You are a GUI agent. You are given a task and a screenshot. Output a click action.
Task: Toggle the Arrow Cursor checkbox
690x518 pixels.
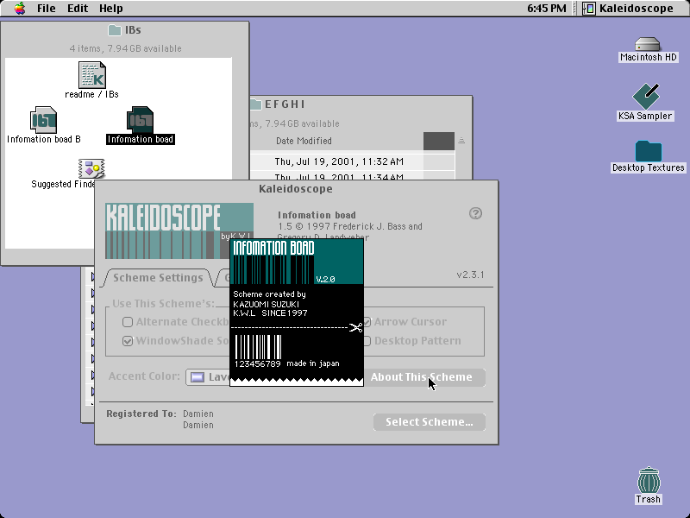[x=367, y=322]
